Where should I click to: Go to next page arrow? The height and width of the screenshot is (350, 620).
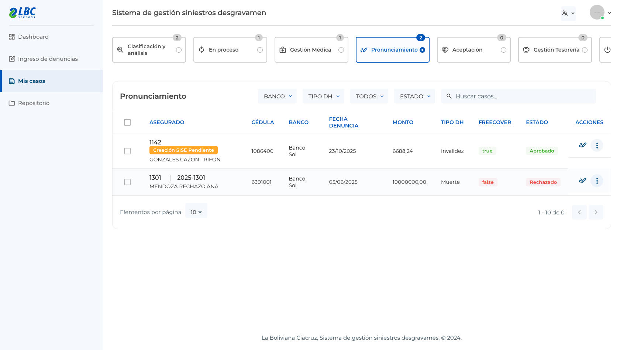coord(596,212)
